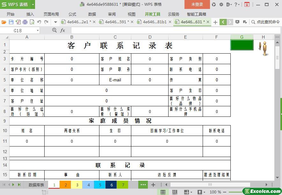The height and width of the screenshot is (195, 282).
Task: Select the light blue sheet tab 4
Action: [89, 185]
